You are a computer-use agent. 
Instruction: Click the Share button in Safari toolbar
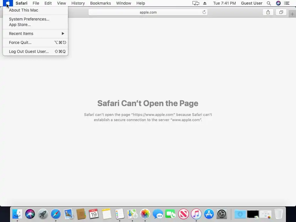[x=268, y=12]
